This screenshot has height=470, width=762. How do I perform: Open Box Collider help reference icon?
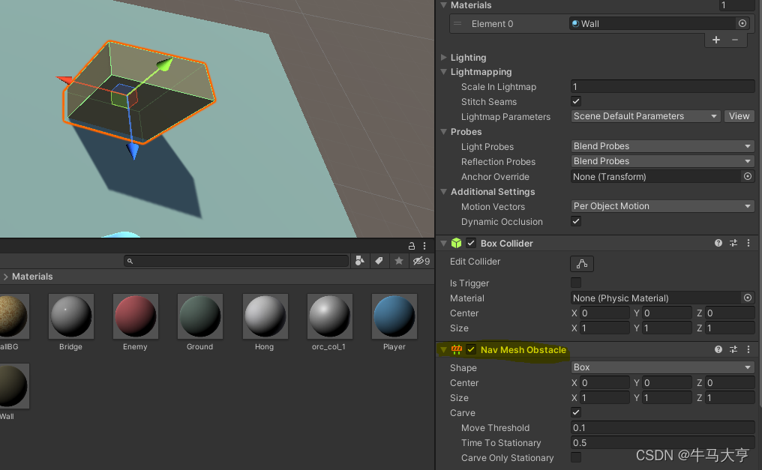pos(718,243)
